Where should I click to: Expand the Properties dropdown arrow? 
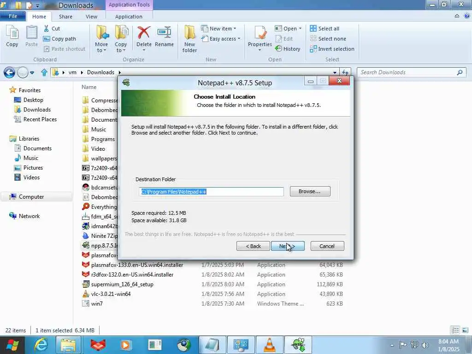pyautogui.click(x=260, y=50)
